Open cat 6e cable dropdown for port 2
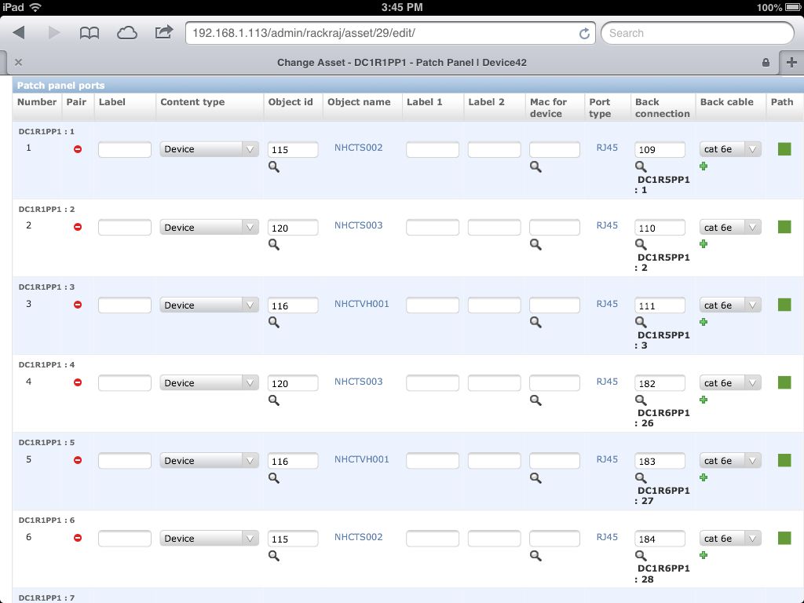Image resolution: width=804 pixels, height=603 pixels. pyautogui.click(x=730, y=227)
